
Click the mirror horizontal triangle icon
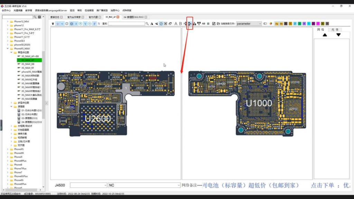(156, 23)
